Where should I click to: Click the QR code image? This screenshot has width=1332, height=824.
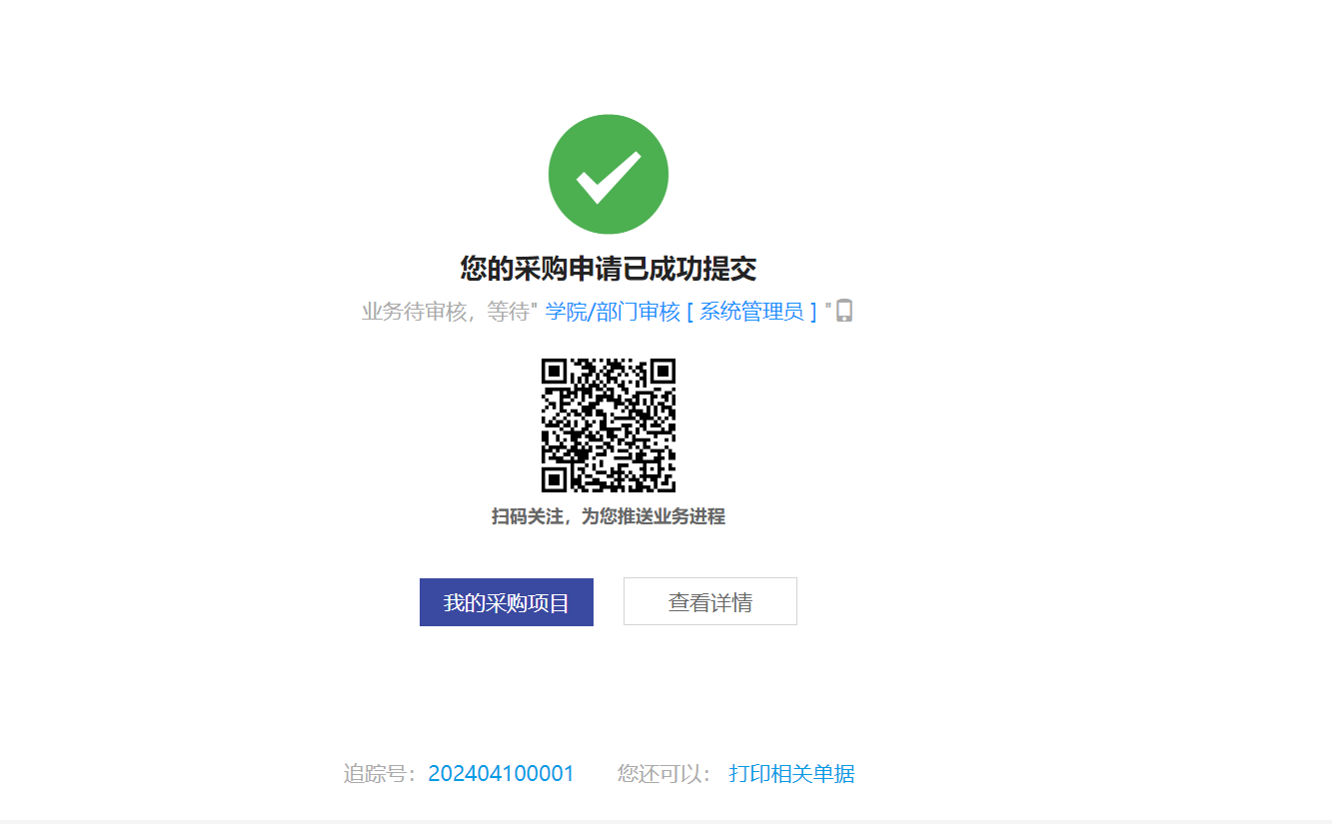point(608,425)
